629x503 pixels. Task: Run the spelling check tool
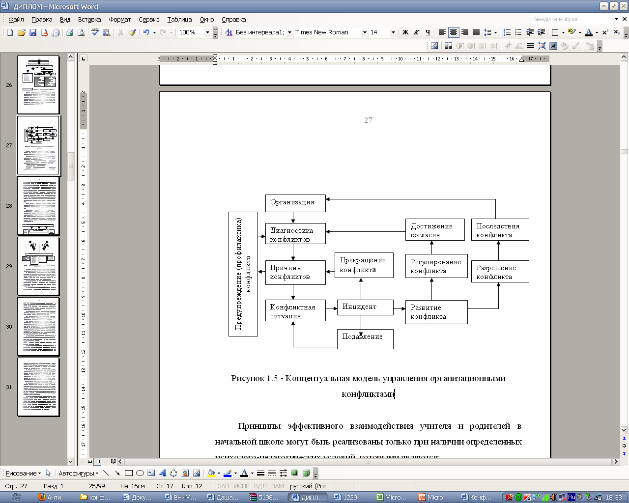(x=95, y=32)
